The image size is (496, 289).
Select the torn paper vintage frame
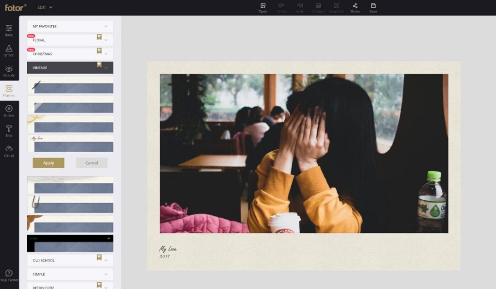(70, 185)
